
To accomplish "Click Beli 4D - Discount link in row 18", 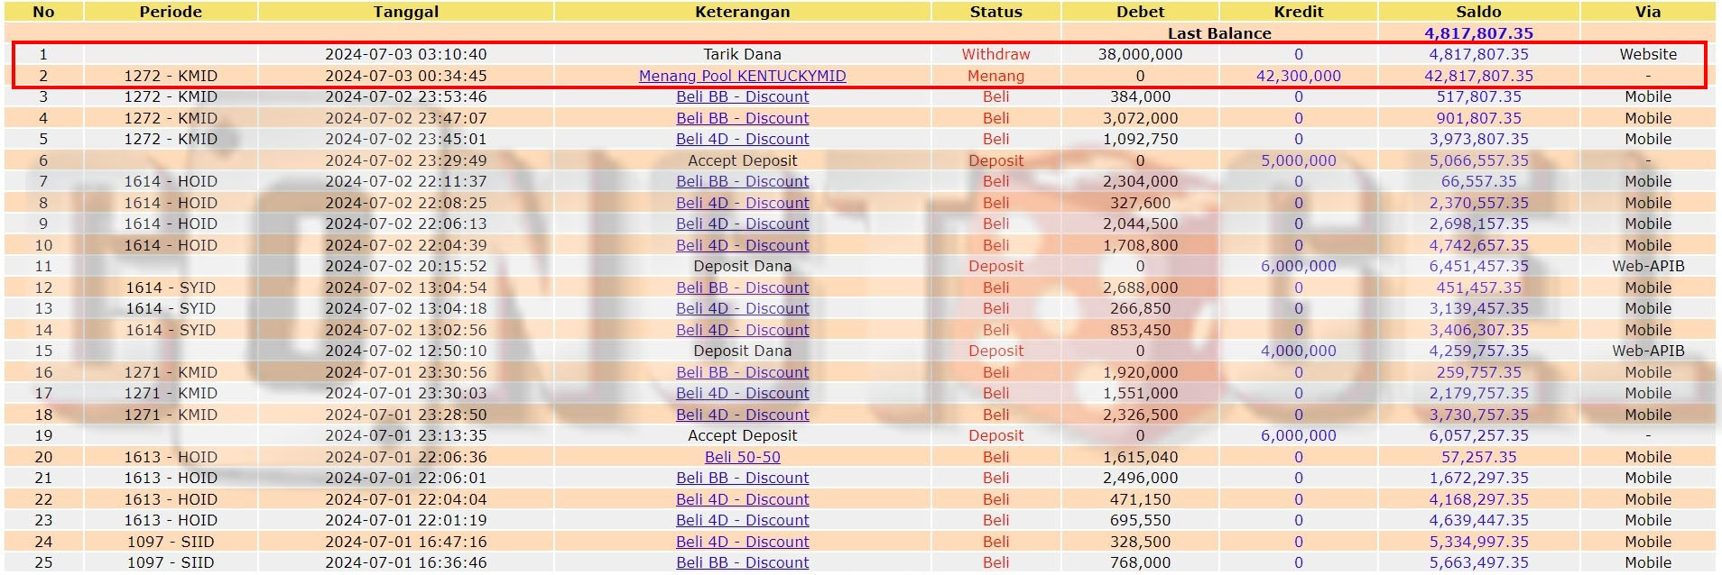I will [x=742, y=415].
